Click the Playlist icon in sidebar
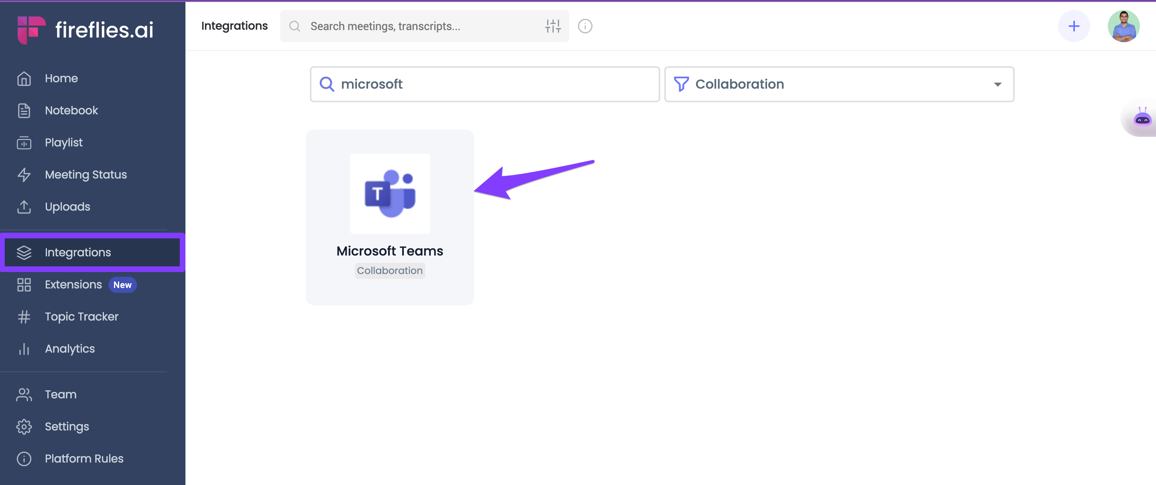 [x=24, y=143]
